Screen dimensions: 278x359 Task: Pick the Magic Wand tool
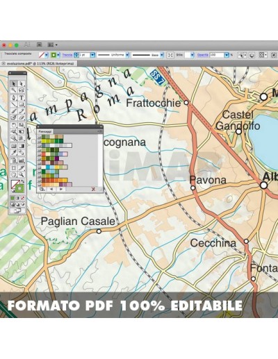[14, 90]
